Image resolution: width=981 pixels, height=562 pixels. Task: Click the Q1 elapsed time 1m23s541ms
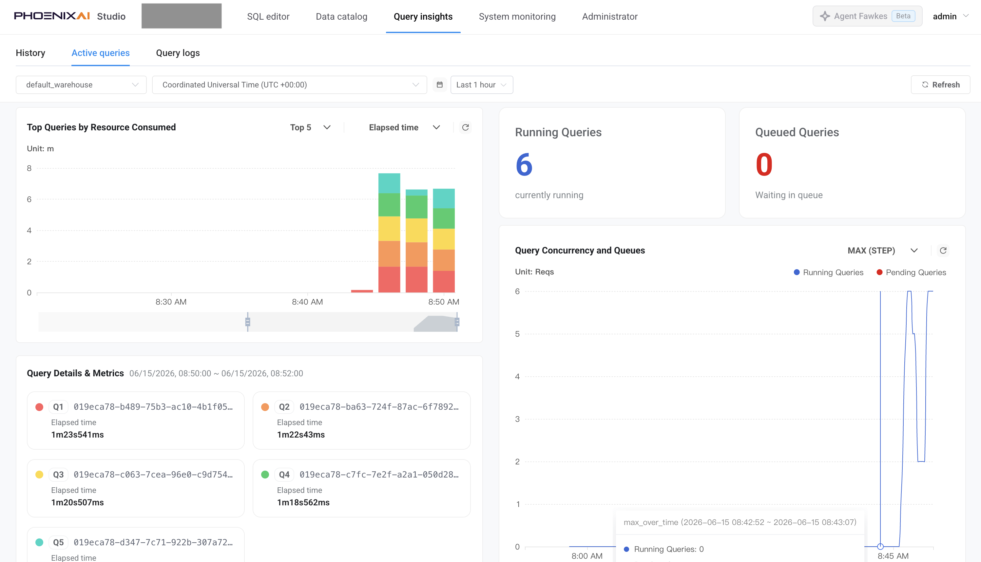[x=77, y=435]
